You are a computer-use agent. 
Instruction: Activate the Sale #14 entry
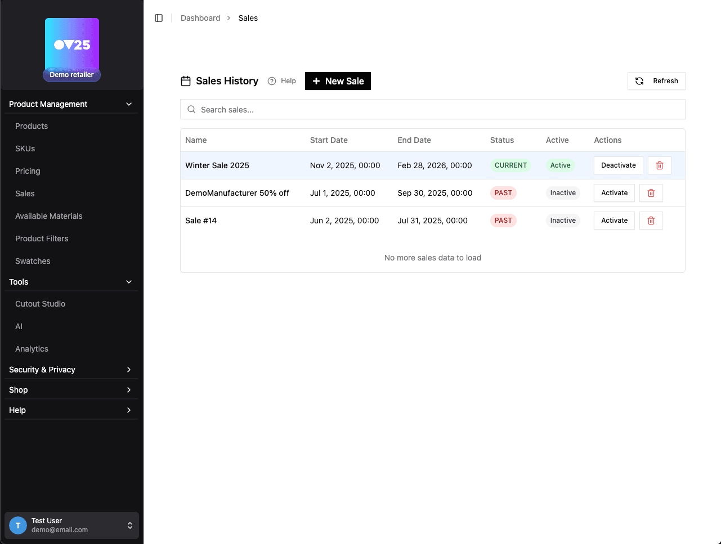click(x=613, y=221)
